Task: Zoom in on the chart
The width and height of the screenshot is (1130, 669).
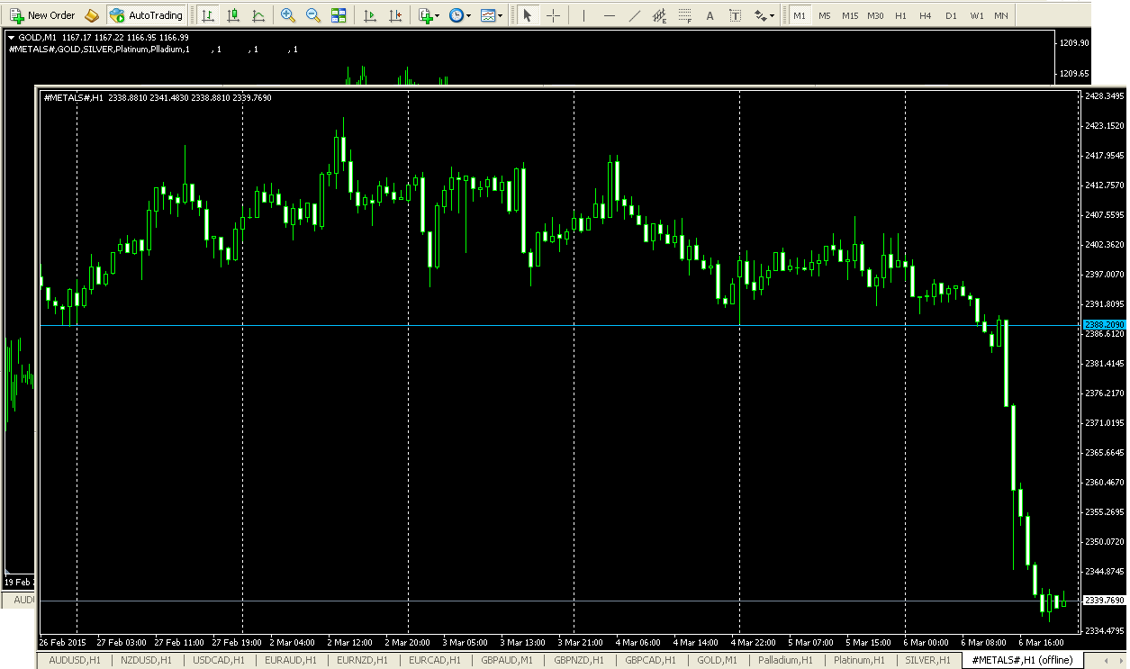Action: click(x=288, y=15)
